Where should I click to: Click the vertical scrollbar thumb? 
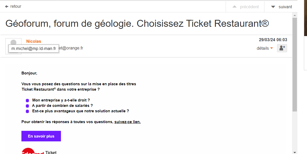(x=295, y=64)
